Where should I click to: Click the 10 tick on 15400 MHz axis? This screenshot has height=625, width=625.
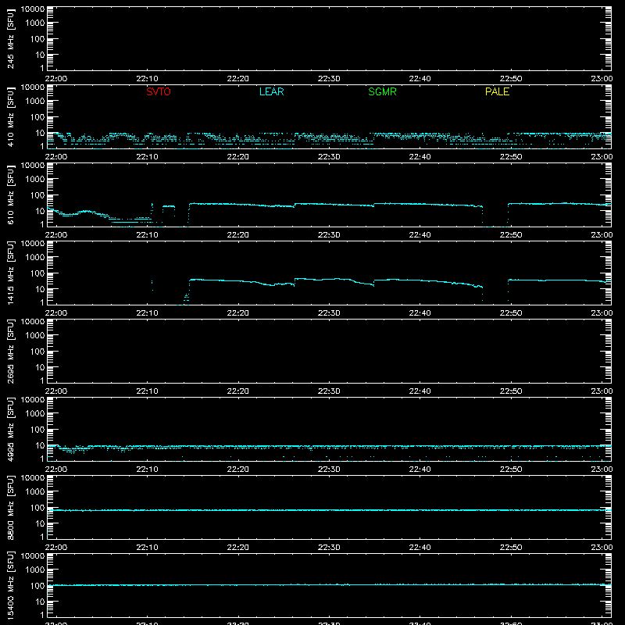(x=41, y=602)
